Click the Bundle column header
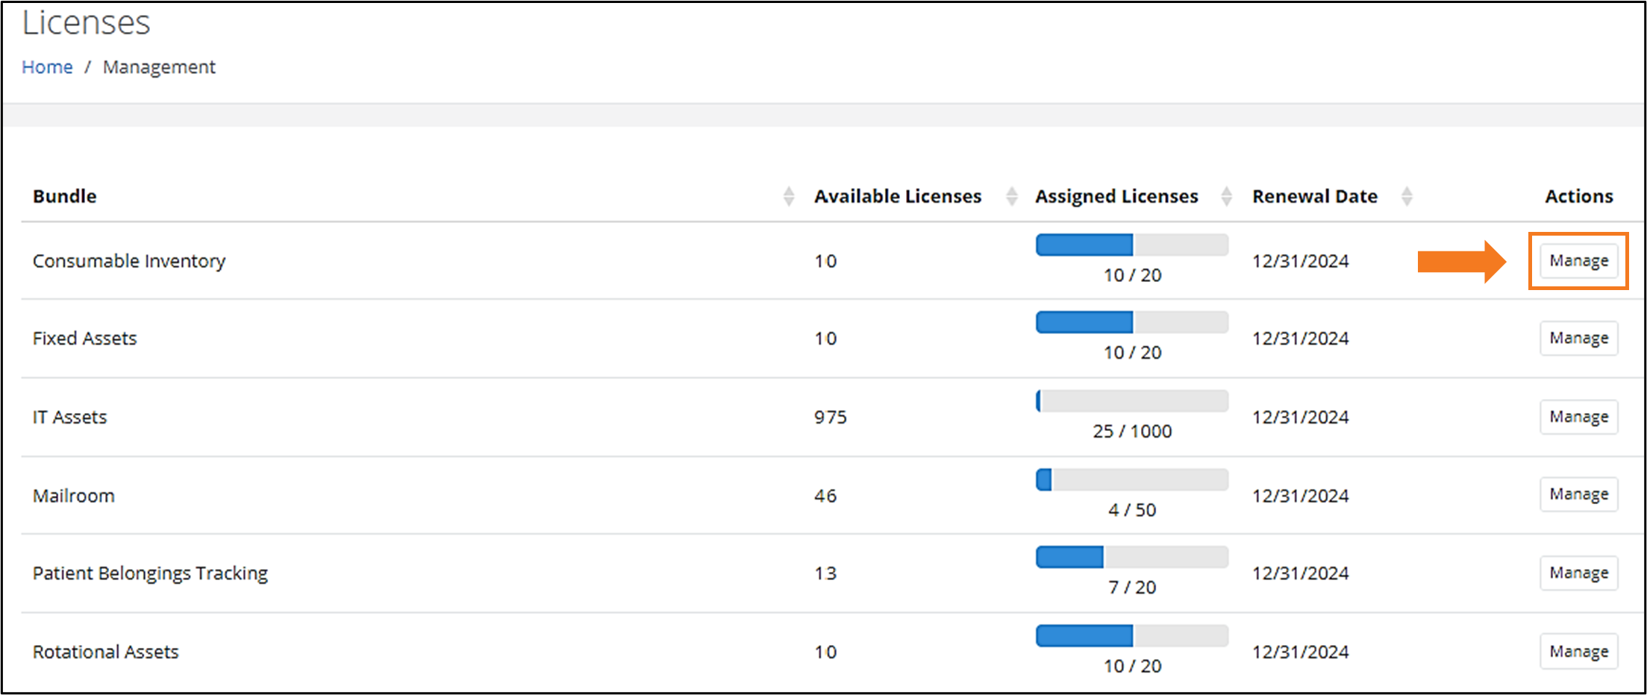This screenshot has height=695, width=1647. pyautogui.click(x=65, y=196)
